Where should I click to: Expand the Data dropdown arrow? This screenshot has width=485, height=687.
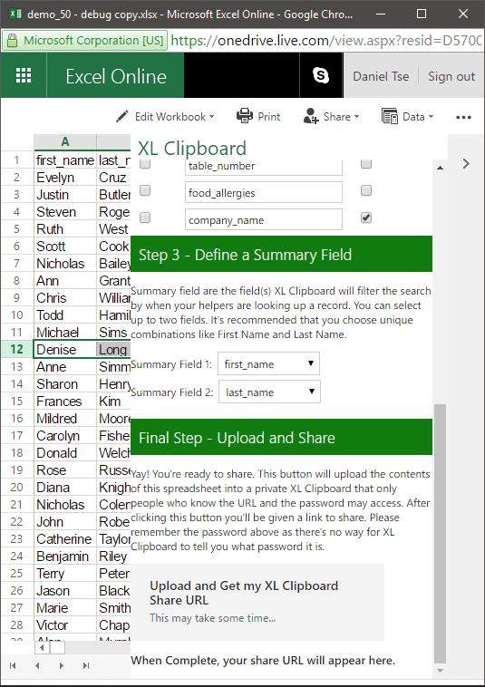431,117
